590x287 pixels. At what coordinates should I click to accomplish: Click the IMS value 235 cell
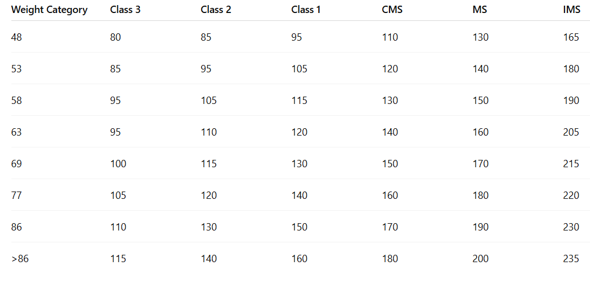(571, 259)
